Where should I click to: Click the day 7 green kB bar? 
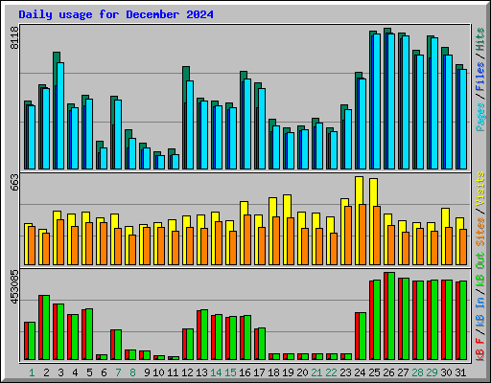click(x=118, y=345)
